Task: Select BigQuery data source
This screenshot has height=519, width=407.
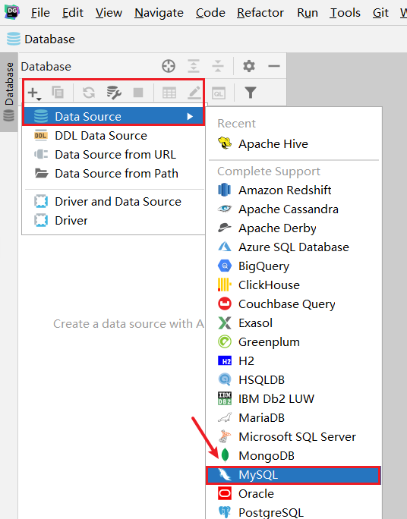Action: [x=294, y=266]
